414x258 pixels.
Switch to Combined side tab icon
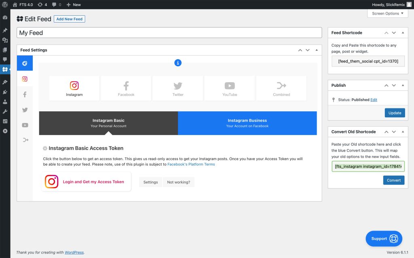pos(25,140)
